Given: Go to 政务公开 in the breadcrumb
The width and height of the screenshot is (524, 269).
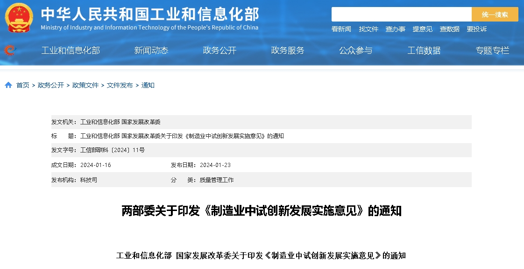Looking at the screenshot, I should click(x=51, y=85).
